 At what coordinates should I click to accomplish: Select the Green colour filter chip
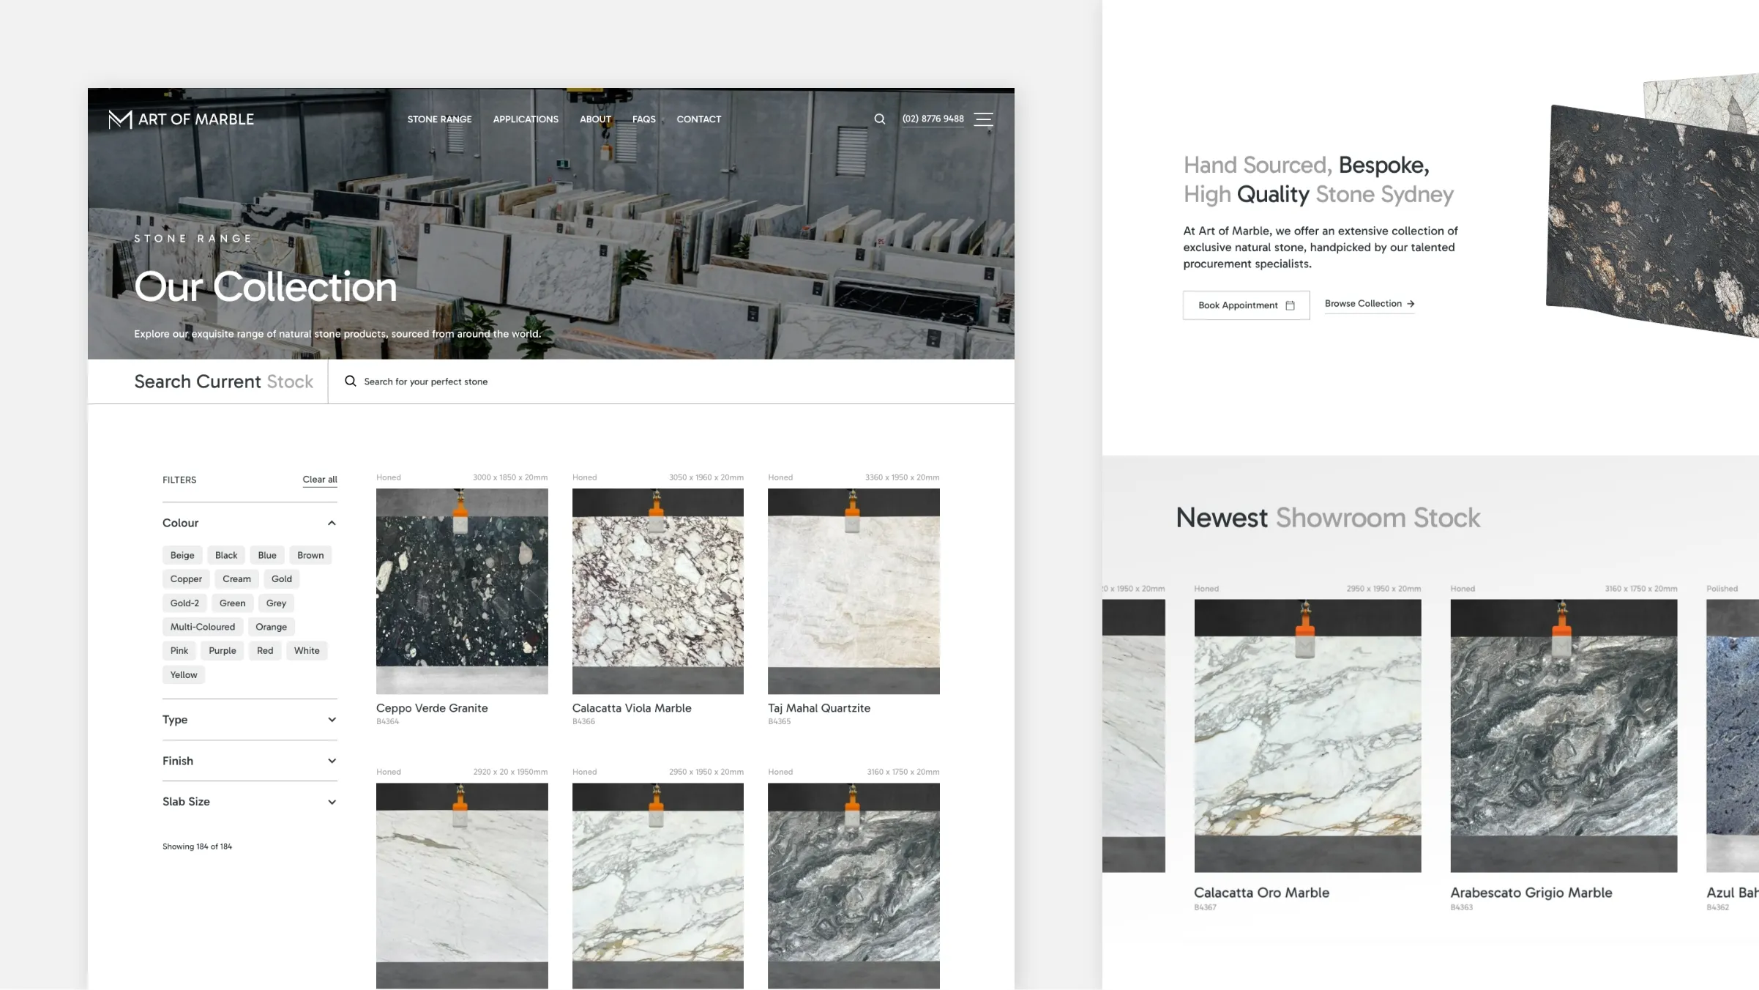(x=232, y=603)
